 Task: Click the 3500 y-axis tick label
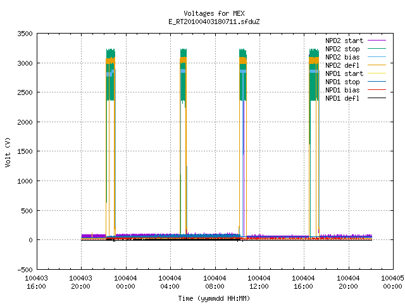point(25,34)
